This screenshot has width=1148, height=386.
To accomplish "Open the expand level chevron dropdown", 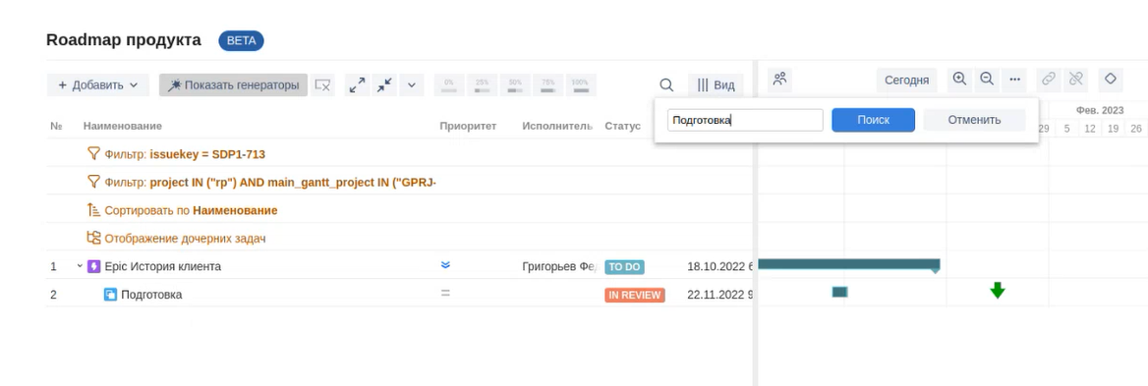I will pos(412,84).
